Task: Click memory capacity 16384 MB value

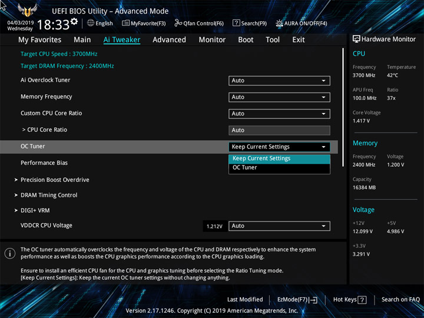Action: [x=364, y=187]
